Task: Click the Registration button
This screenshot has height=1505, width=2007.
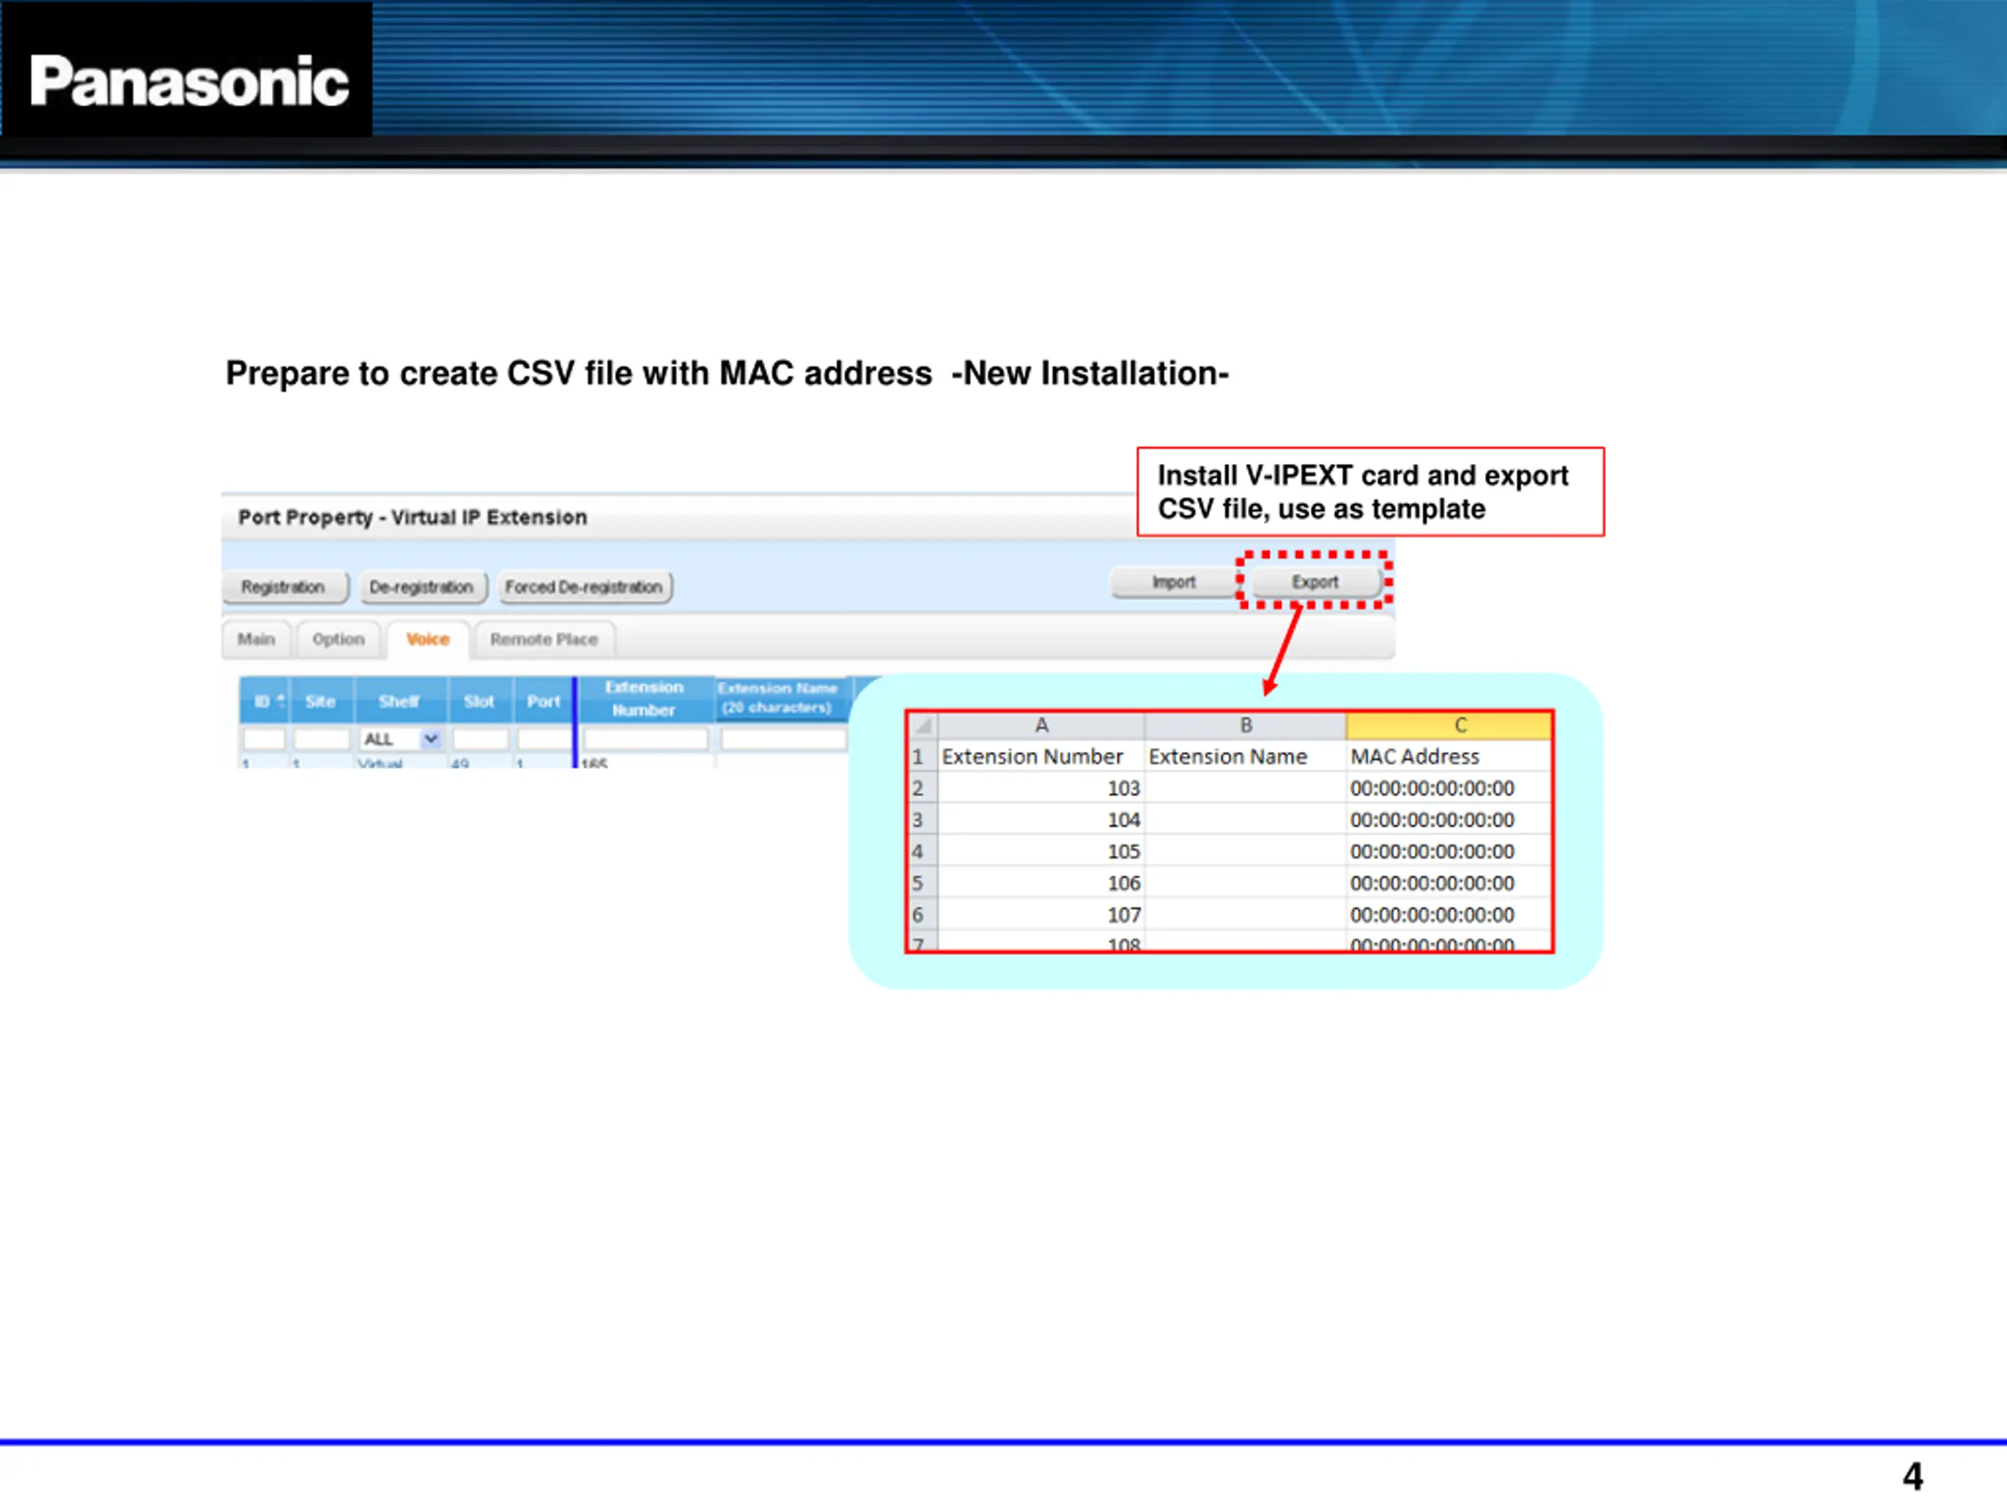Action: coord(285,587)
